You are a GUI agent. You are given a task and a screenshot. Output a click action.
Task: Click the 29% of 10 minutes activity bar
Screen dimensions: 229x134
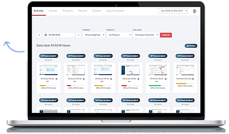[x=131, y=86]
